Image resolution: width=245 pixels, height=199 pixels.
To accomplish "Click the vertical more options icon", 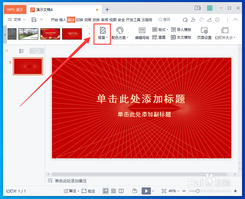I will 228,20.
